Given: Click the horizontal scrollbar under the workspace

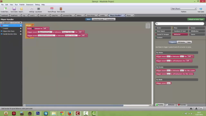Looking at the screenshot, I should [x=74, y=105].
